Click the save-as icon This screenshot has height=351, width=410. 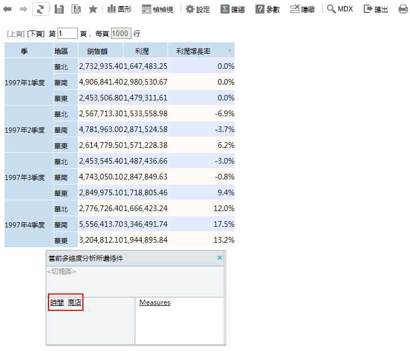click(x=76, y=9)
